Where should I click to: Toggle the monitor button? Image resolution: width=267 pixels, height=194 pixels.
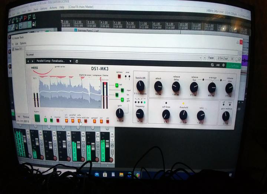[x=58, y=120]
